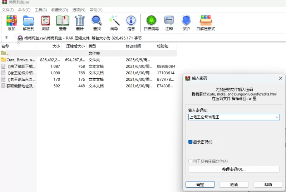Sort by 压缩后大小 column header

[74, 46]
